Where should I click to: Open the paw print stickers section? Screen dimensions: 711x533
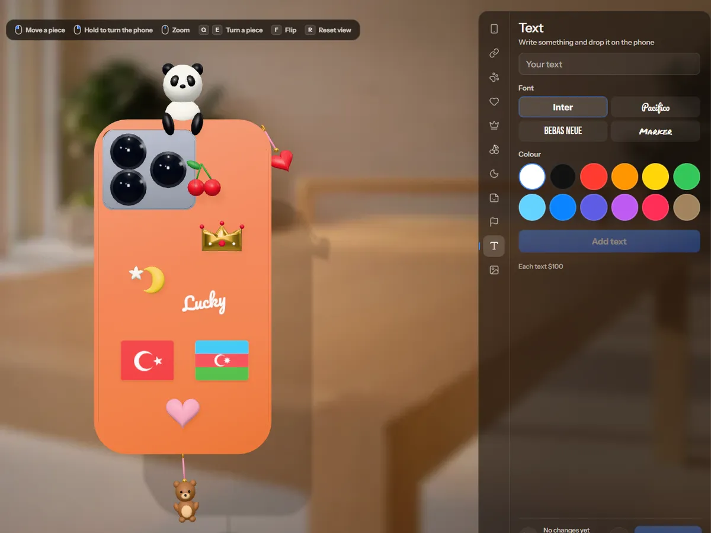494,77
